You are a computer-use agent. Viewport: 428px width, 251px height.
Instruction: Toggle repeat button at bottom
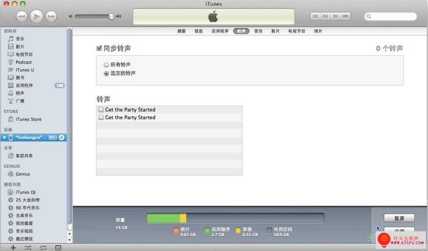tap(43, 248)
